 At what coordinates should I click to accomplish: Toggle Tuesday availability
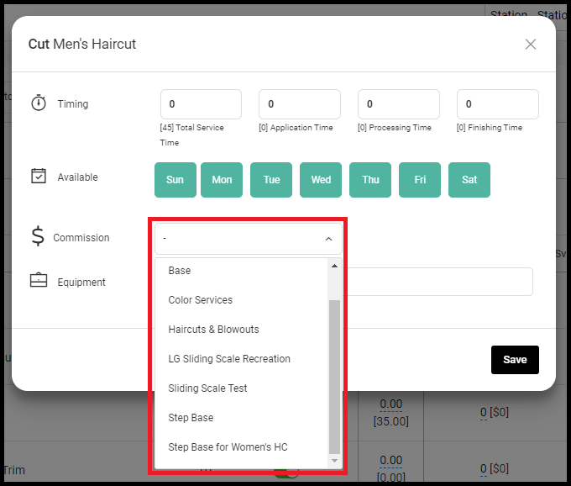click(x=271, y=180)
